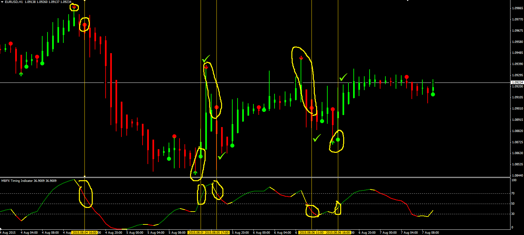Click the 2015.08.06 11:00 vertical line date label
Screen dimensions: 524x235
pyautogui.click(x=311, y=233)
